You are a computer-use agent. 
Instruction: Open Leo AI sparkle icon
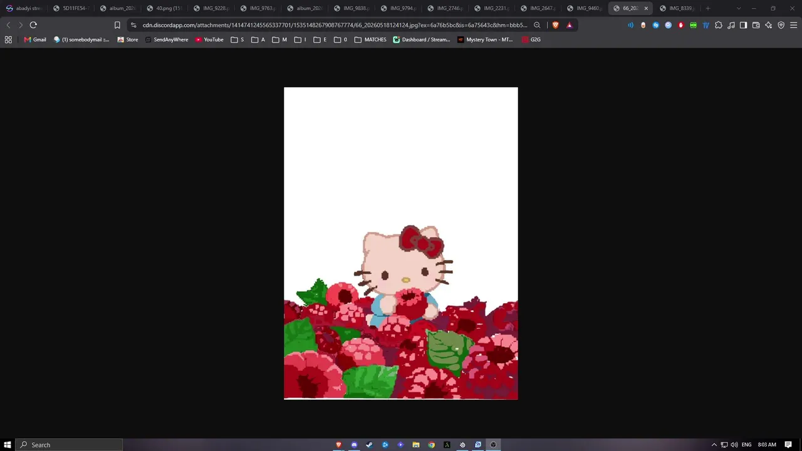coord(769,25)
